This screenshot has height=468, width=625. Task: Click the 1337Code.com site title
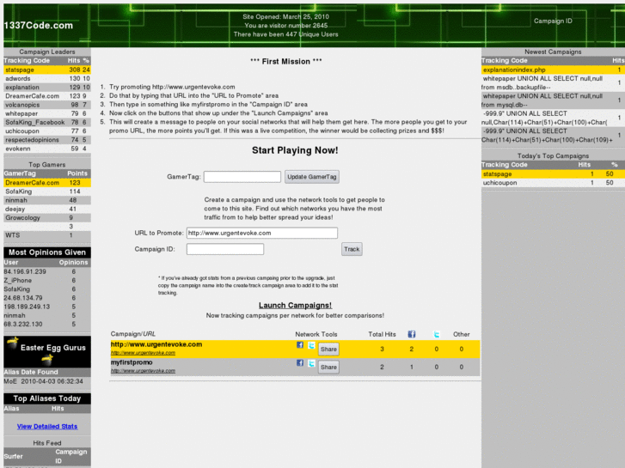pos(39,26)
